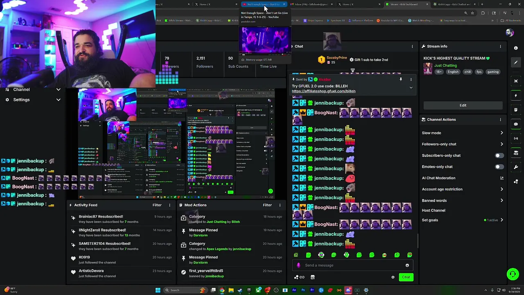
Task: Expand Settings menu in left sidebar
Action: (x=58, y=100)
